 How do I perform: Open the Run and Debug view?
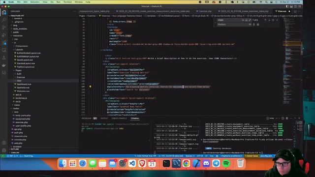(x=4, y=35)
